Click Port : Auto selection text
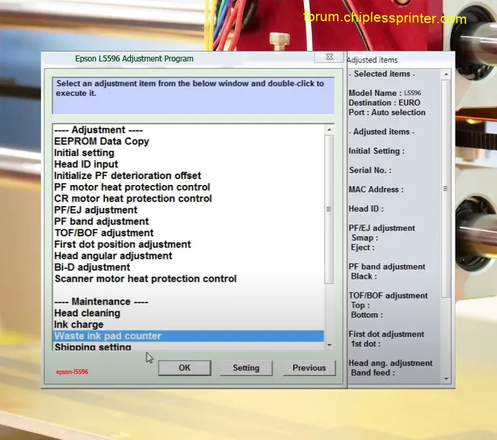The width and height of the screenshot is (497, 440). click(x=387, y=112)
